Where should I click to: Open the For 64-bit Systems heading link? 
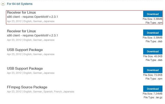[20, 4]
